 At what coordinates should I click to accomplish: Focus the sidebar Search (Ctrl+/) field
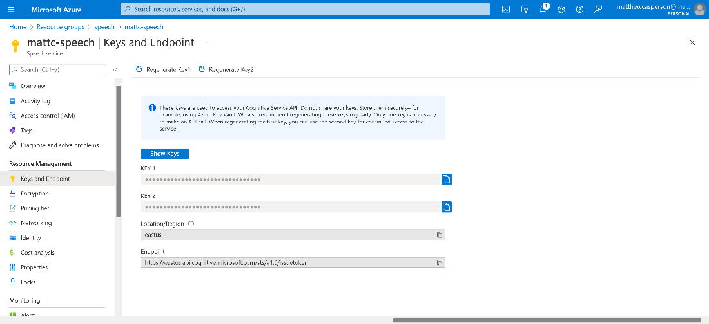click(x=57, y=70)
